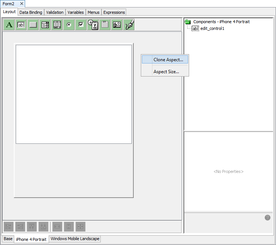Pick the radio button control tool
This screenshot has height=245, width=276.
click(x=69, y=25)
